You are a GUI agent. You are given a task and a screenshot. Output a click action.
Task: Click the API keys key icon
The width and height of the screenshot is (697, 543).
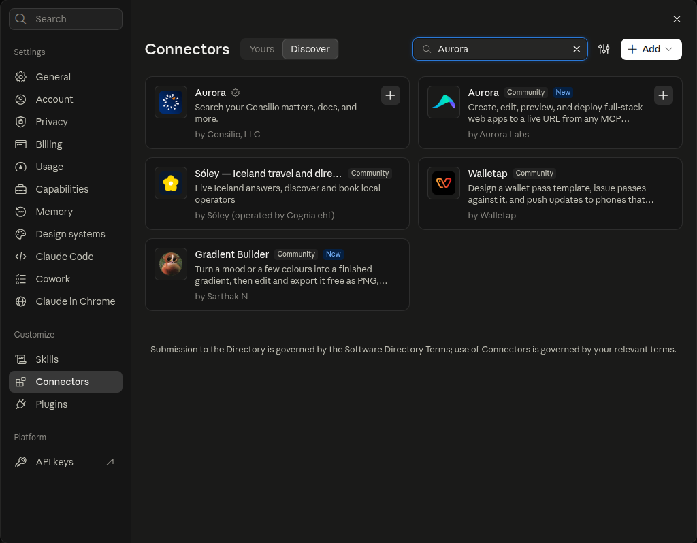point(20,462)
